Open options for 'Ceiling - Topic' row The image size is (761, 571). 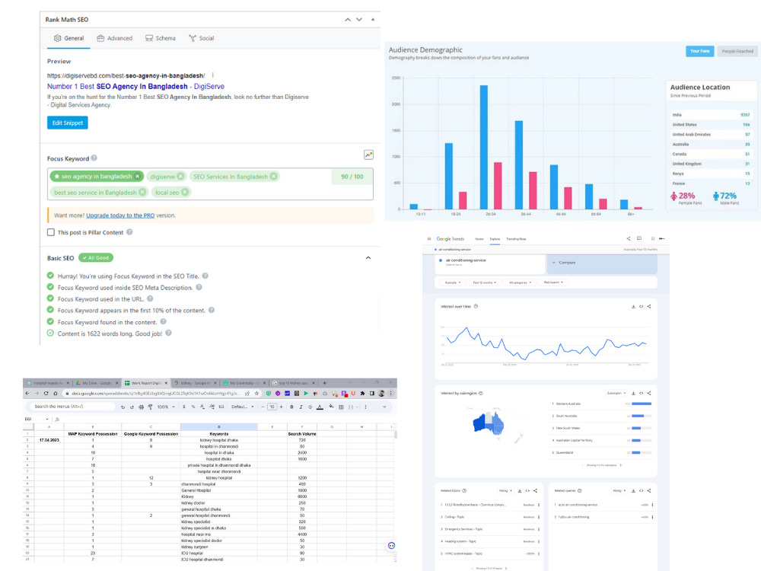pos(539,517)
